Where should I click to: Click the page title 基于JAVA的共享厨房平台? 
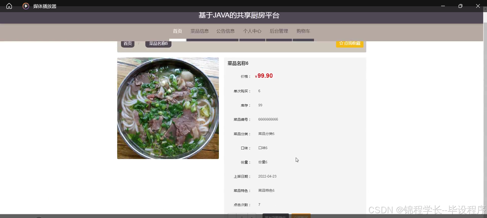tap(239, 15)
